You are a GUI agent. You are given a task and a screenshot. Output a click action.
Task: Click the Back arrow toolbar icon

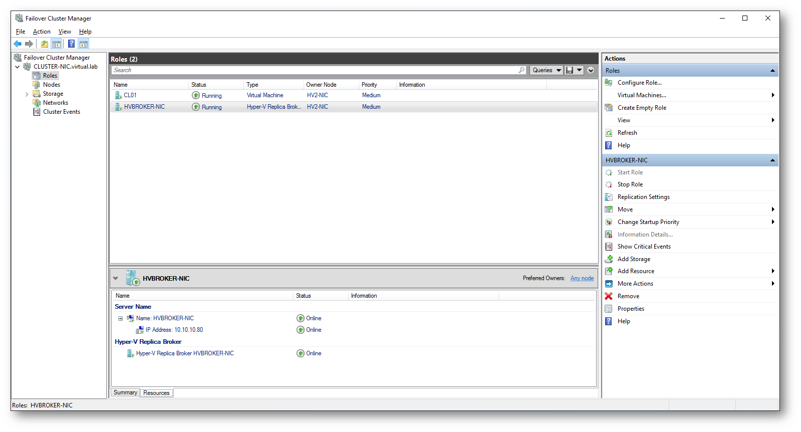point(18,44)
